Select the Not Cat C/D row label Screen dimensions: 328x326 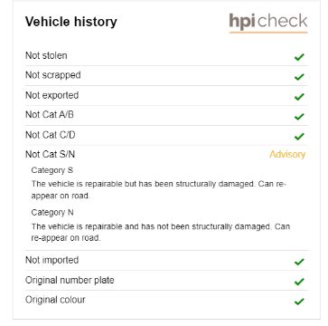pos(51,135)
